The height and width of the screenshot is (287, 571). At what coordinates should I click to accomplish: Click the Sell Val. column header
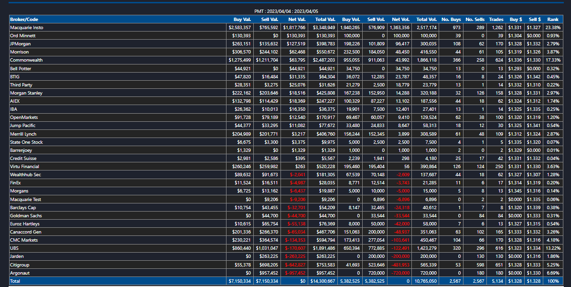click(x=269, y=19)
